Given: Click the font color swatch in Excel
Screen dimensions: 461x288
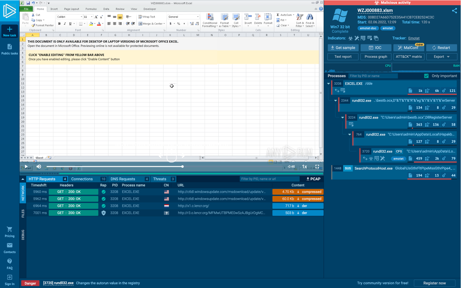Looking at the screenshot, I should (99, 24).
